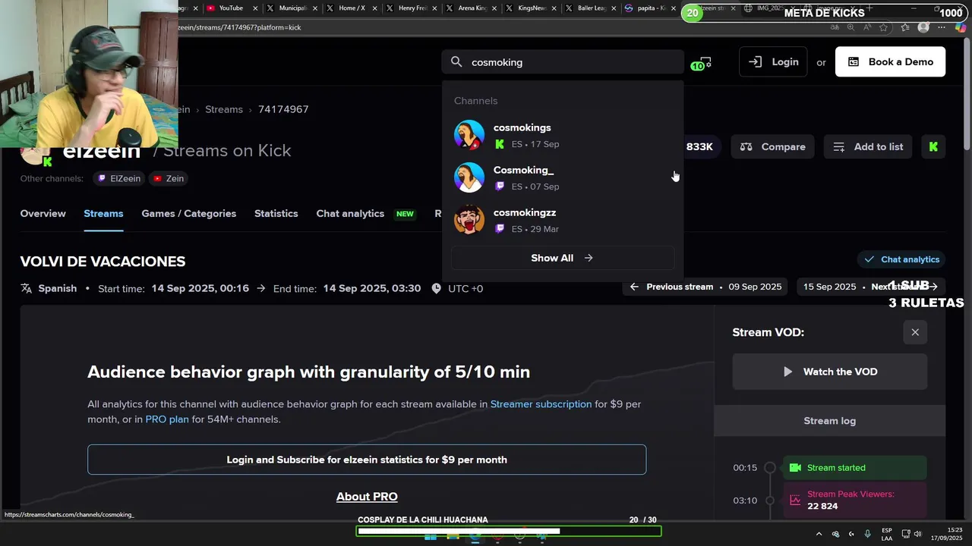This screenshot has height=546, width=972.
Task: Click the Kick platform icon under cosmokings result
Action: pos(500,144)
